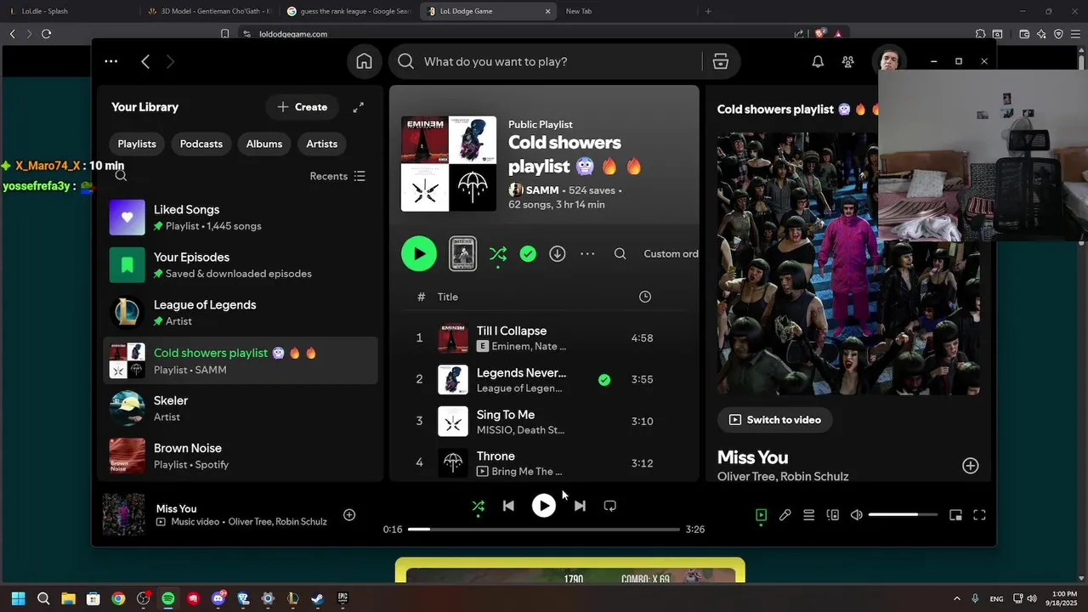This screenshot has height=612, width=1088.
Task: Open the Miniplayer
Action: pyautogui.click(x=955, y=515)
